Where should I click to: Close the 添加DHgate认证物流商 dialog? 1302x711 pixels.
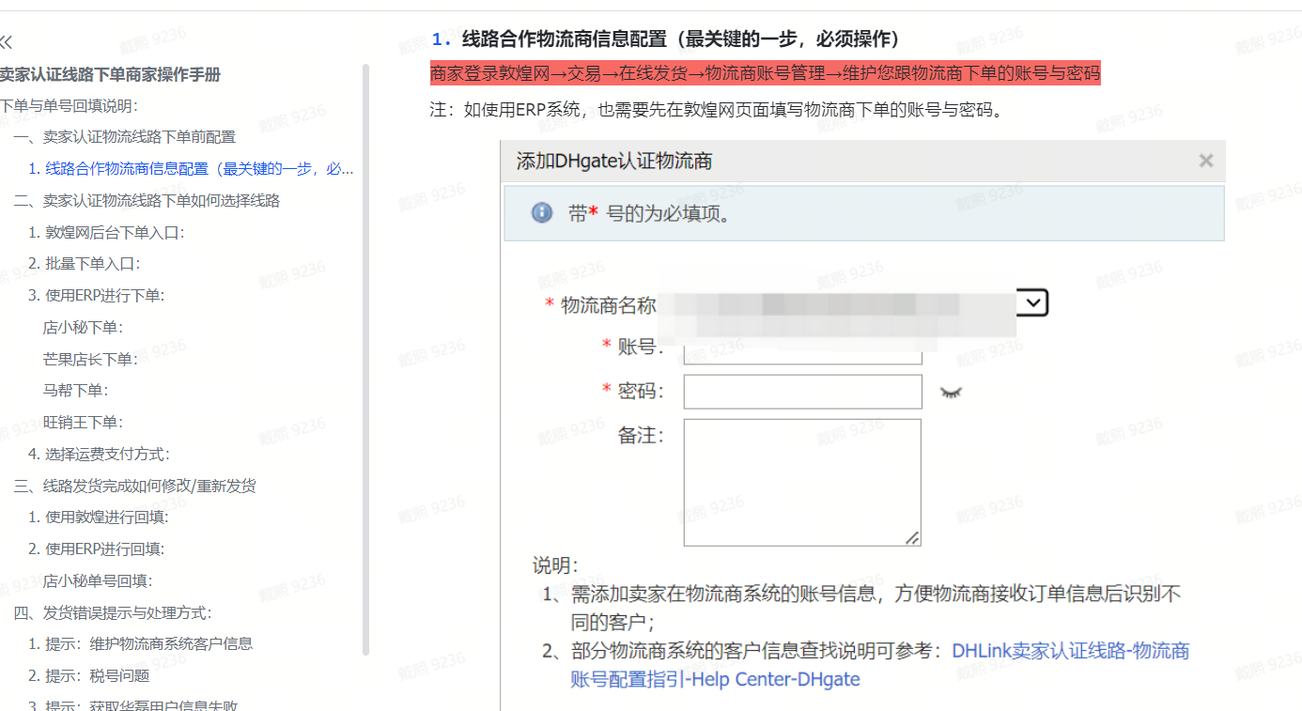tap(1206, 161)
